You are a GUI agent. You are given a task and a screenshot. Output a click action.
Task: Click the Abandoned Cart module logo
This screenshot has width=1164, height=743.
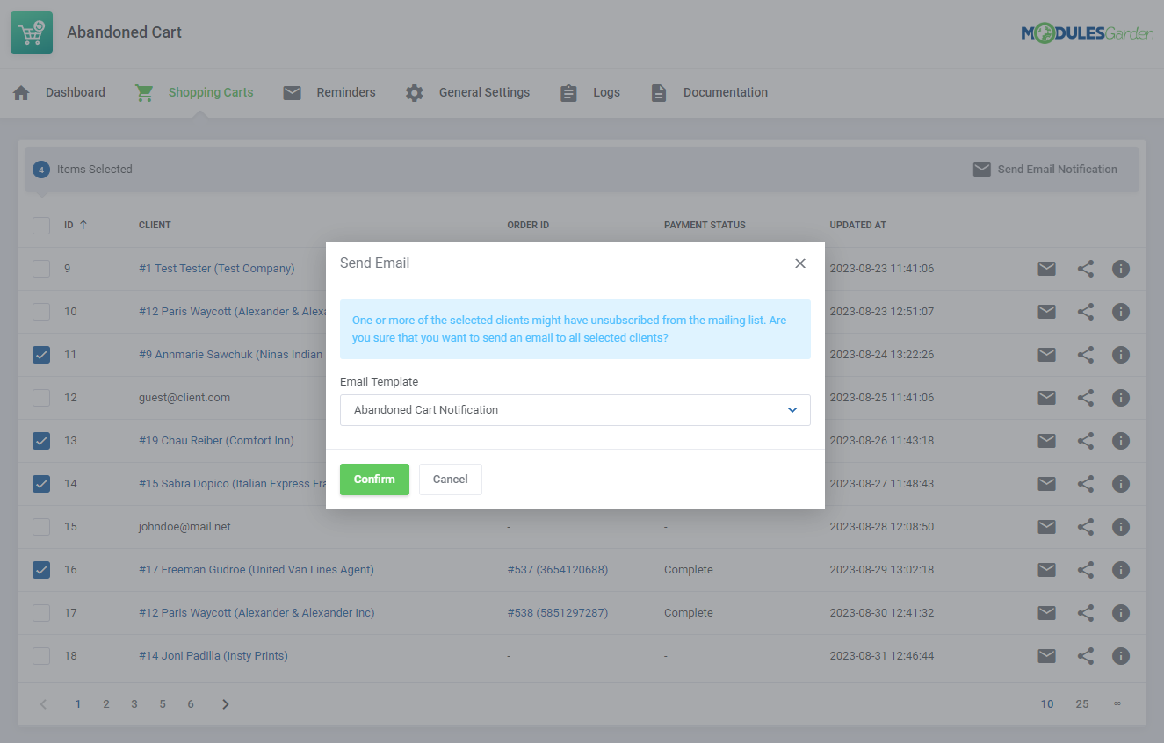click(x=32, y=32)
